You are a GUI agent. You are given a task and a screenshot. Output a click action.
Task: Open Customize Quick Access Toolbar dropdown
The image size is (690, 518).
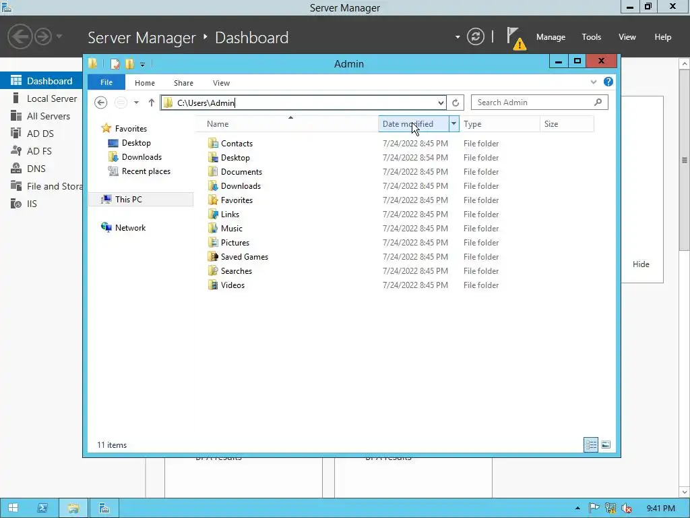click(x=142, y=64)
